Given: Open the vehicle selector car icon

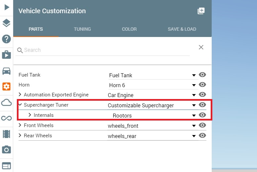Looking at the screenshot, I should [6, 71].
